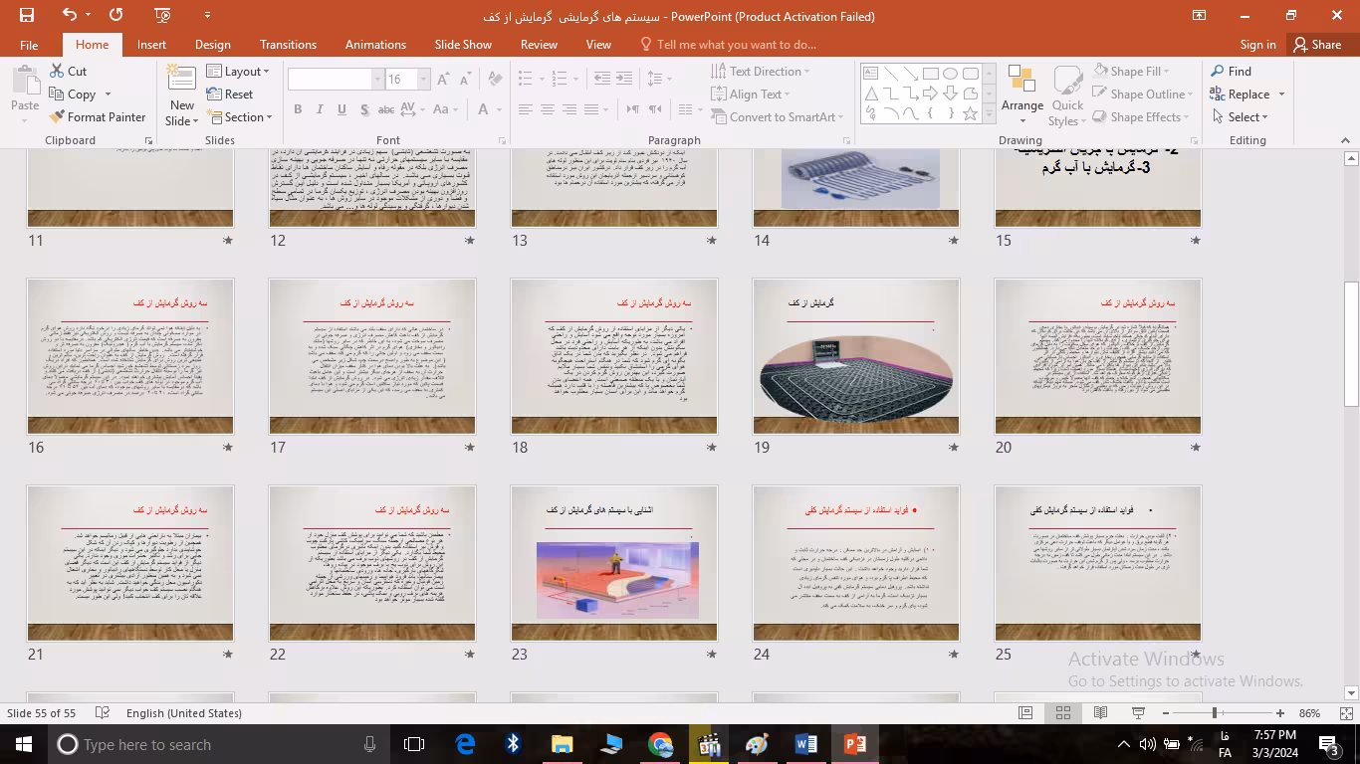Open Microsoft Word from the taskbar
The height and width of the screenshot is (764, 1360).
[805, 744]
